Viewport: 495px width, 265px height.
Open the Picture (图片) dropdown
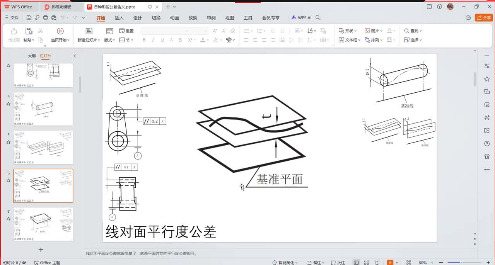coord(373,31)
